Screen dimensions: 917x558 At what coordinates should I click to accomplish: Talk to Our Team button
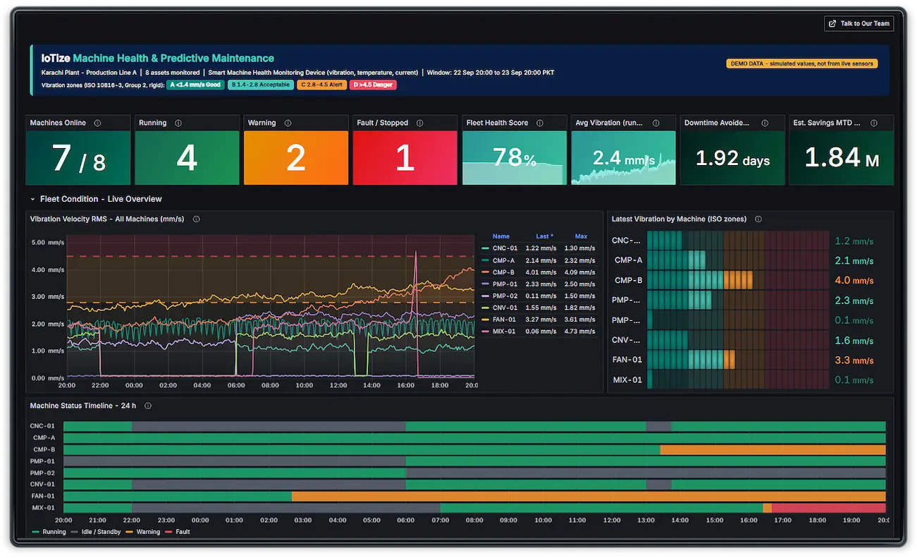(x=858, y=23)
